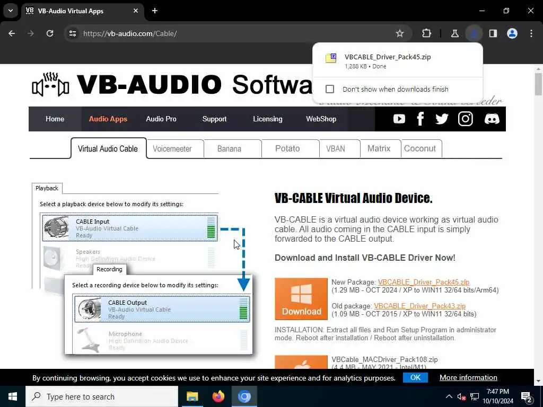Open the Home menu item
Screen dimensions: 543x407
tap(55, 119)
